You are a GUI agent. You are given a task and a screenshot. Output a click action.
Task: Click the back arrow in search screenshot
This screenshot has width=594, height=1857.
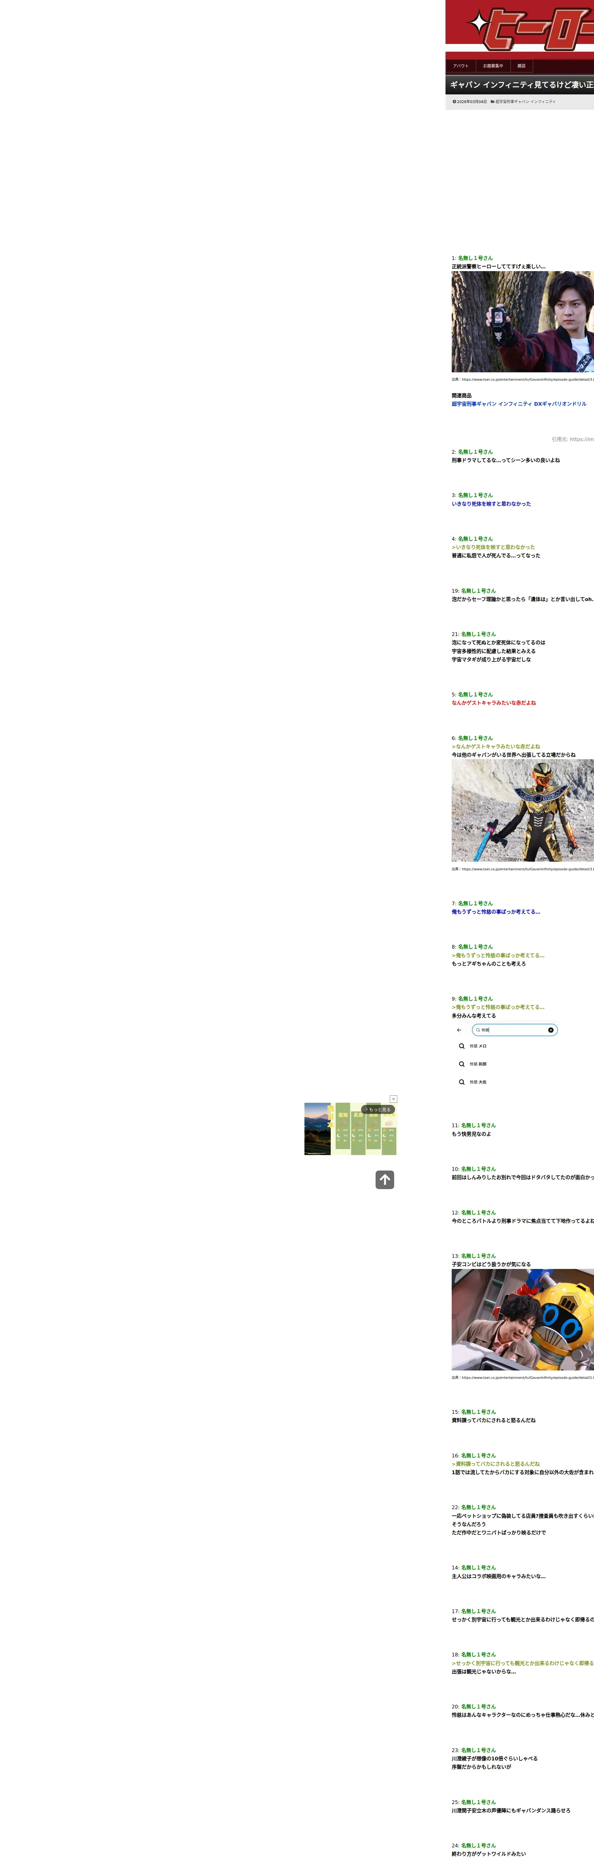[x=459, y=1030]
